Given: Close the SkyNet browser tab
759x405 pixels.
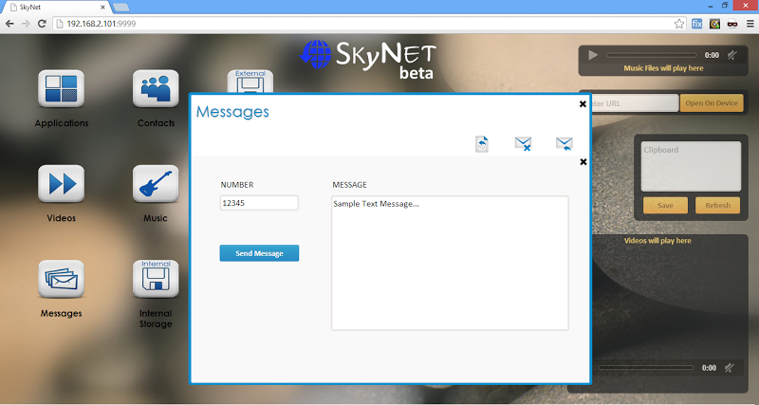Looking at the screenshot, I should [x=102, y=8].
